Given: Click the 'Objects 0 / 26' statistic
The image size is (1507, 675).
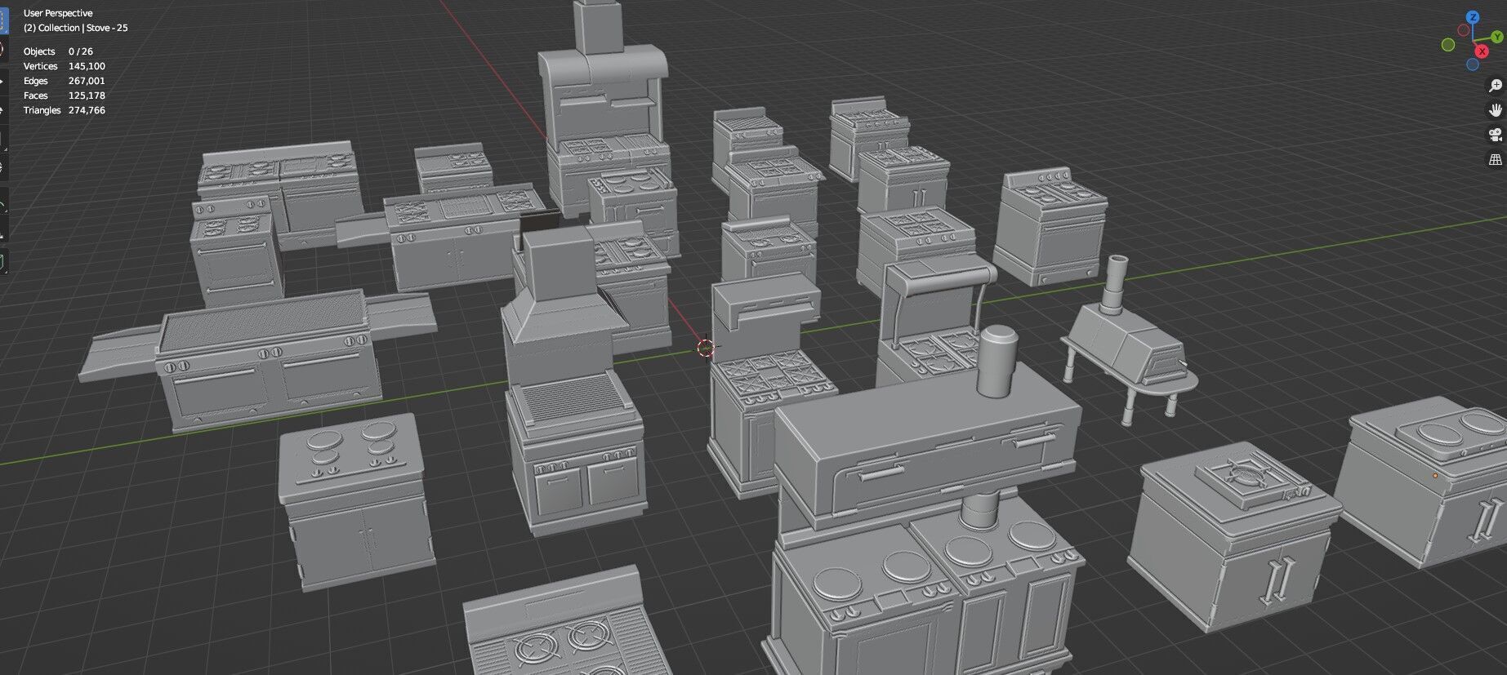Looking at the screenshot, I should (x=58, y=51).
